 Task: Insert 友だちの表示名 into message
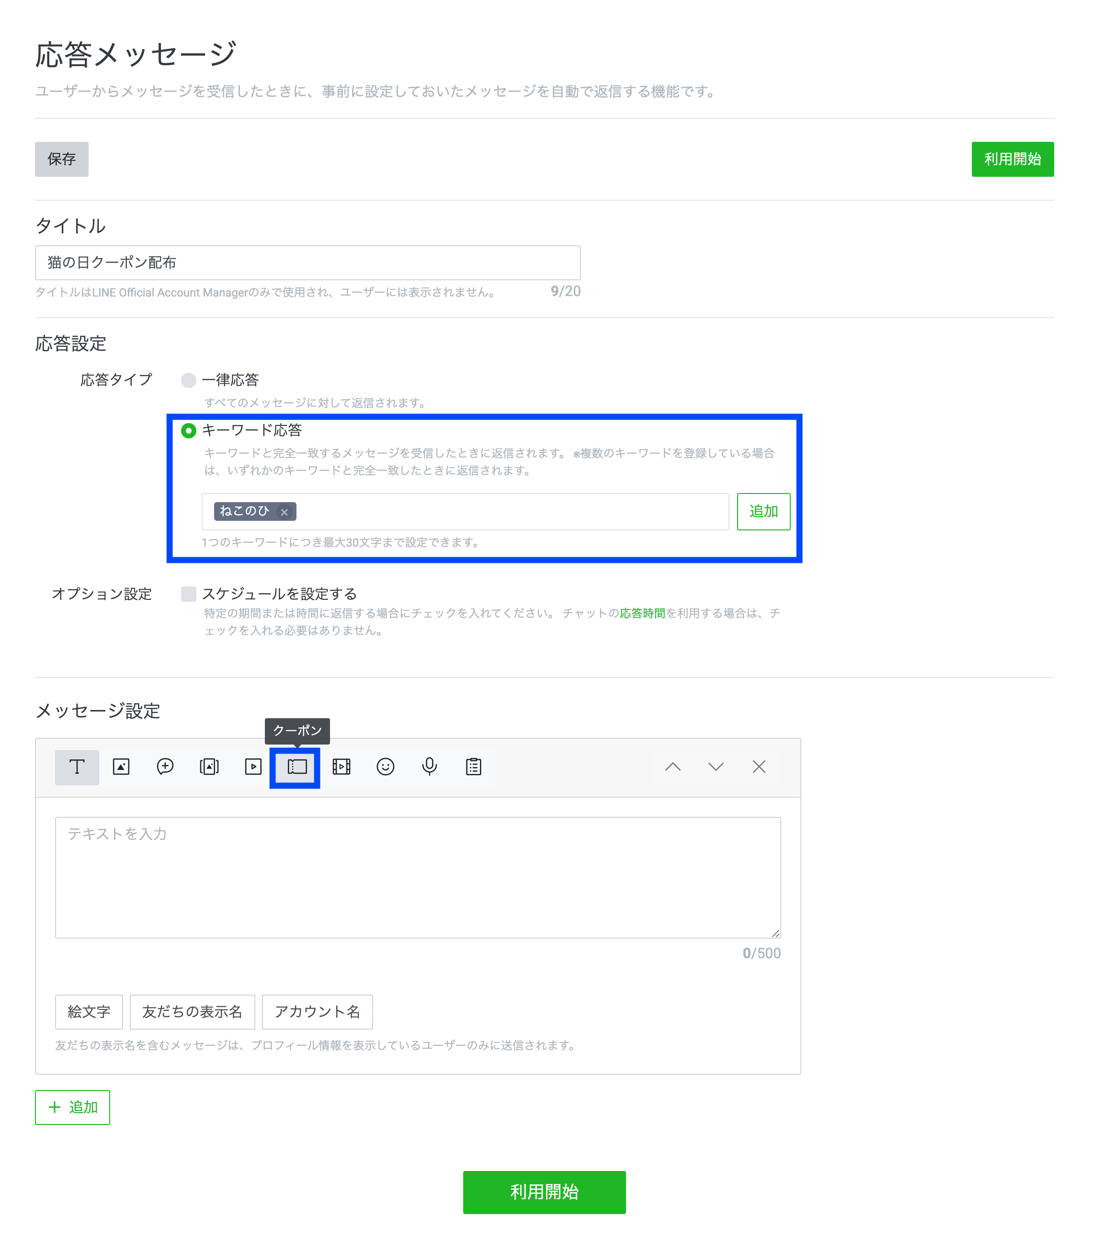192,1012
